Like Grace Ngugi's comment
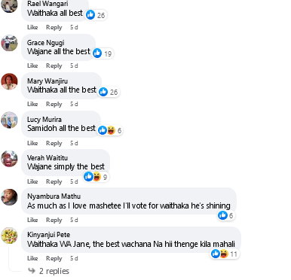The image size is (291, 280). [32, 65]
